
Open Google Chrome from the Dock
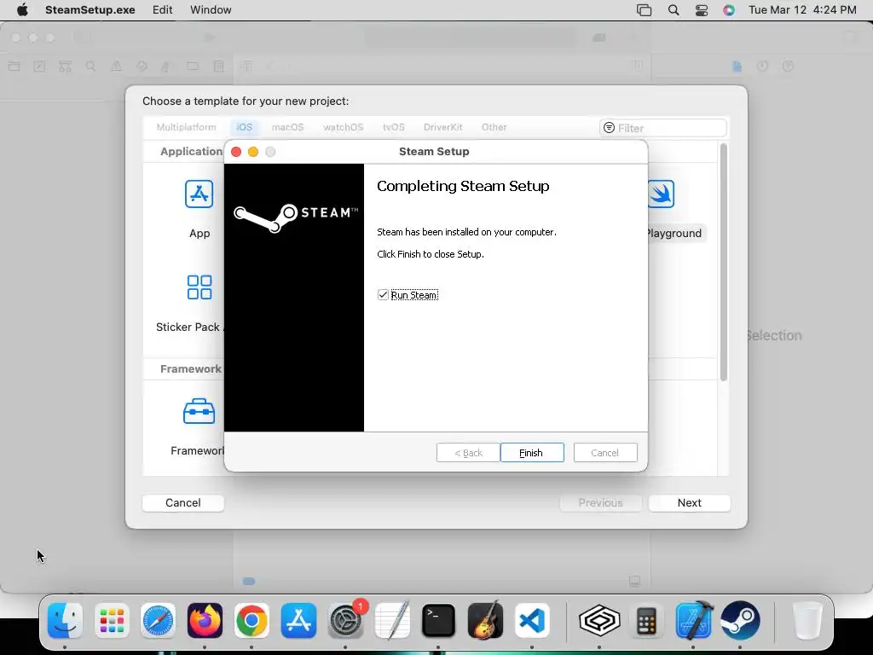[251, 621]
